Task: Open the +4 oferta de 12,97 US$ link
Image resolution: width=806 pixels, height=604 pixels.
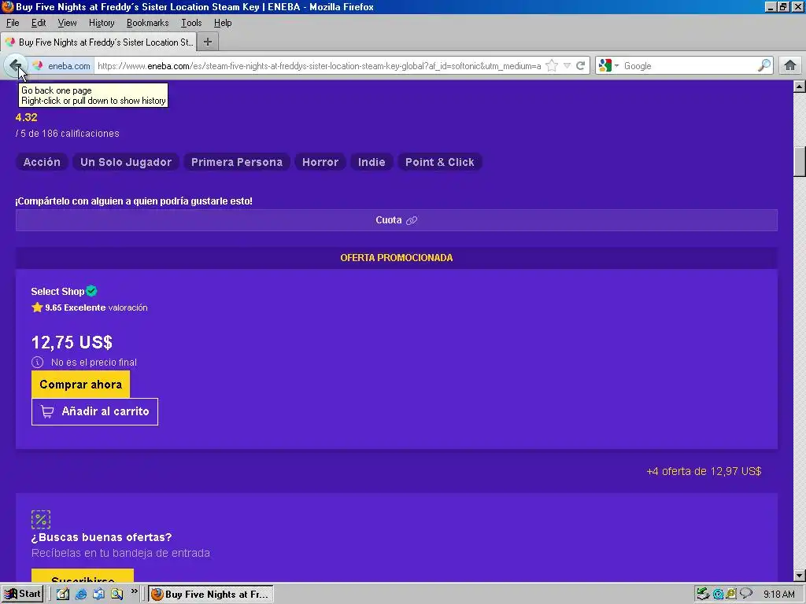Action: point(704,471)
